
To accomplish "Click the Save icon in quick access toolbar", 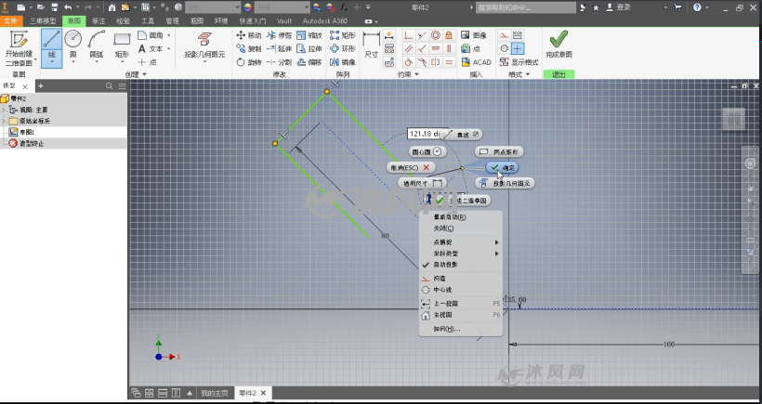I will (55, 7).
